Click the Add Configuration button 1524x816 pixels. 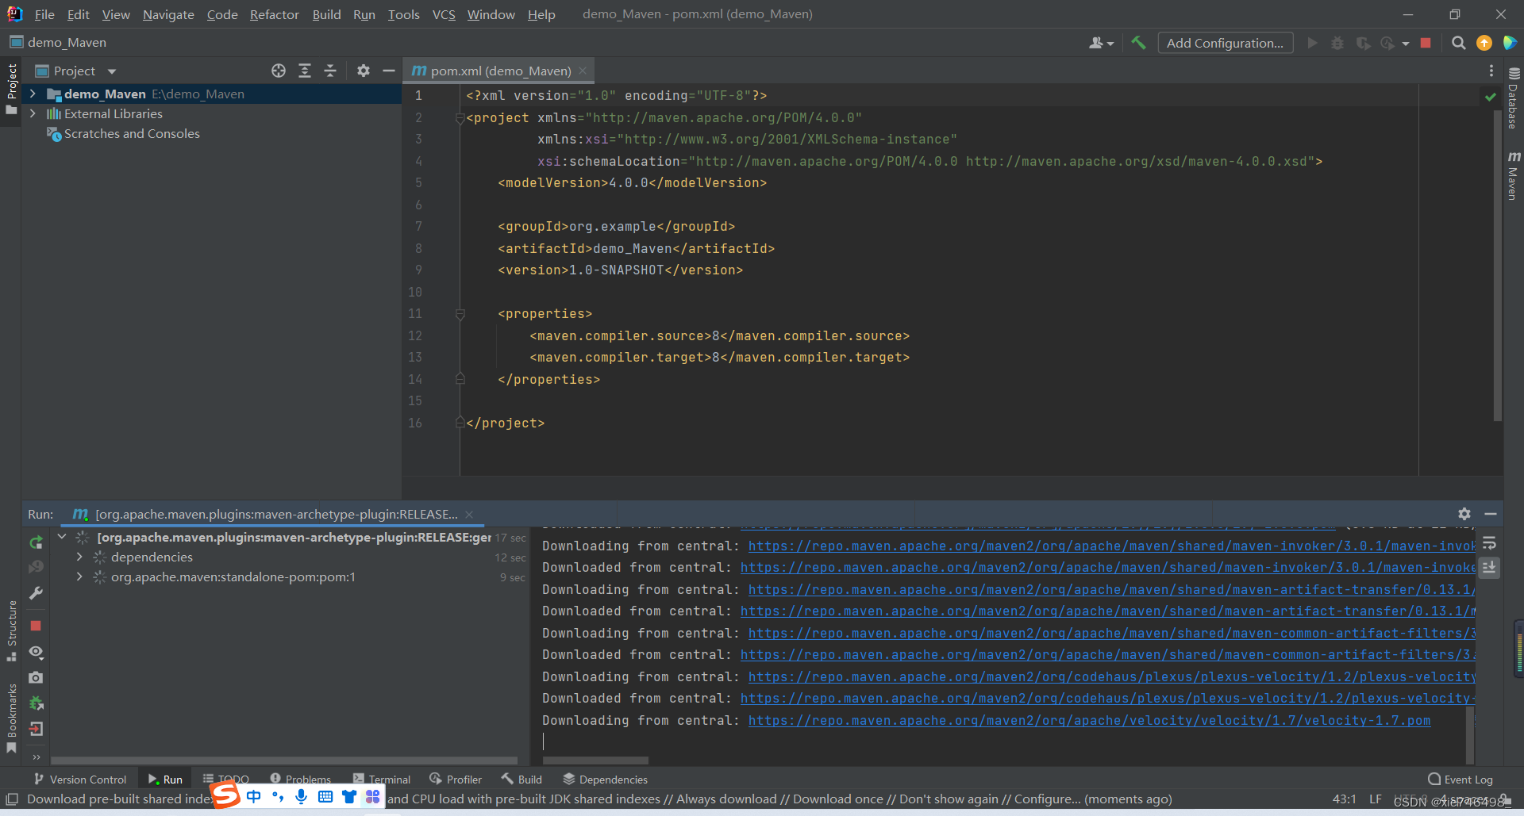pos(1225,43)
